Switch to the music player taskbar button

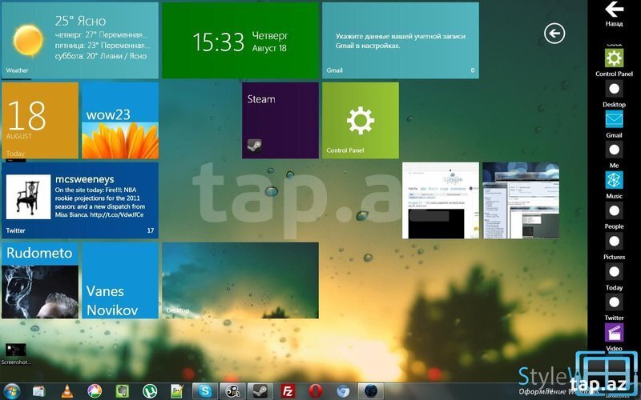point(232,391)
